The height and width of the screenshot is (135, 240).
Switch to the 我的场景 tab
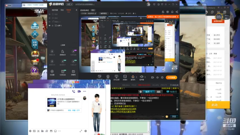(x=55, y=10)
